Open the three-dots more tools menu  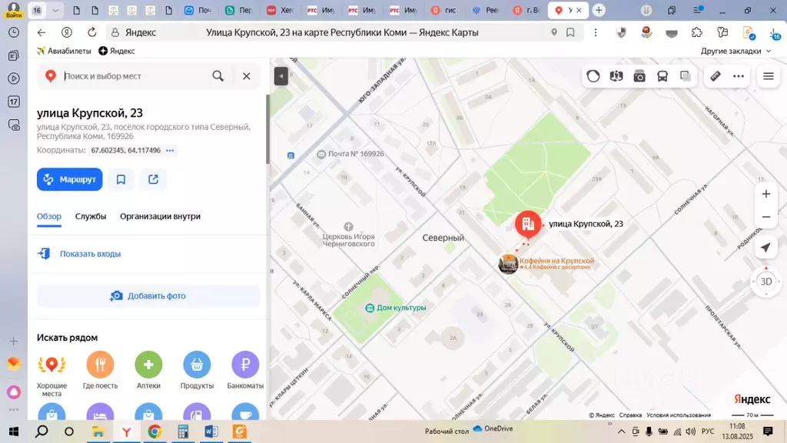pos(739,76)
